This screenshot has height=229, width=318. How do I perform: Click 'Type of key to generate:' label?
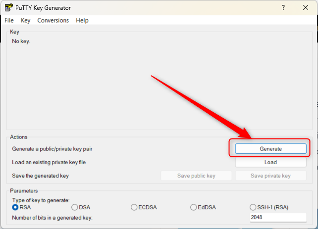coord(41,200)
